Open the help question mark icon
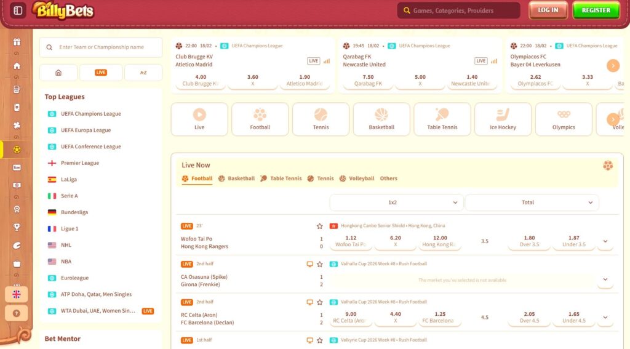 click(17, 313)
